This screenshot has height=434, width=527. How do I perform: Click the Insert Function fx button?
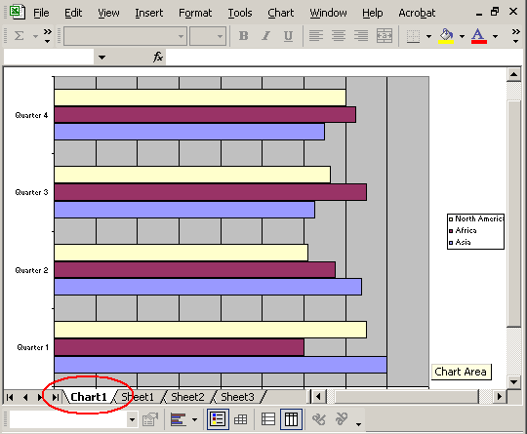pos(158,57)
